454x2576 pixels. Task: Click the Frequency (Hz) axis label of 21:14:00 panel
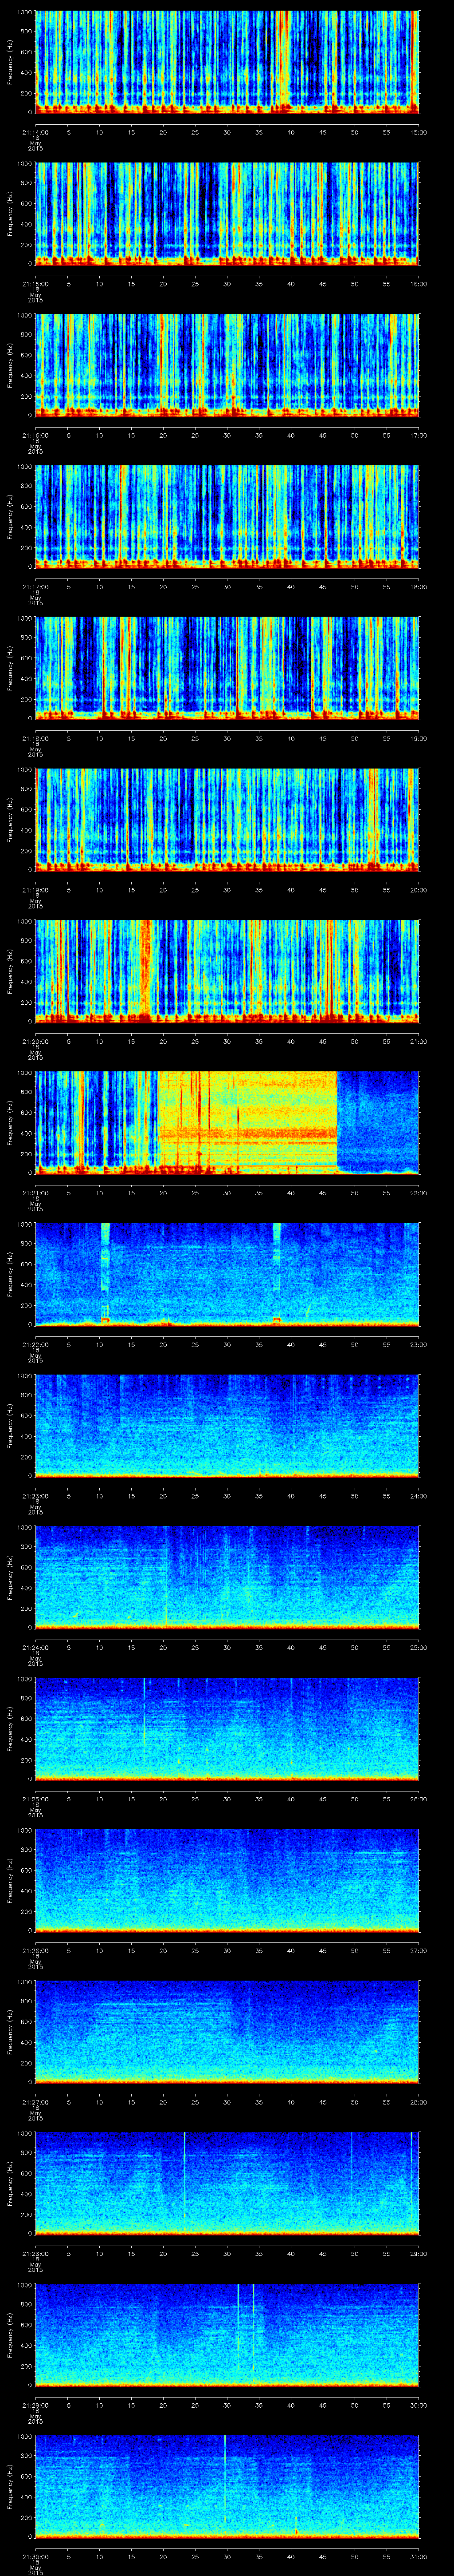point(10,62)
